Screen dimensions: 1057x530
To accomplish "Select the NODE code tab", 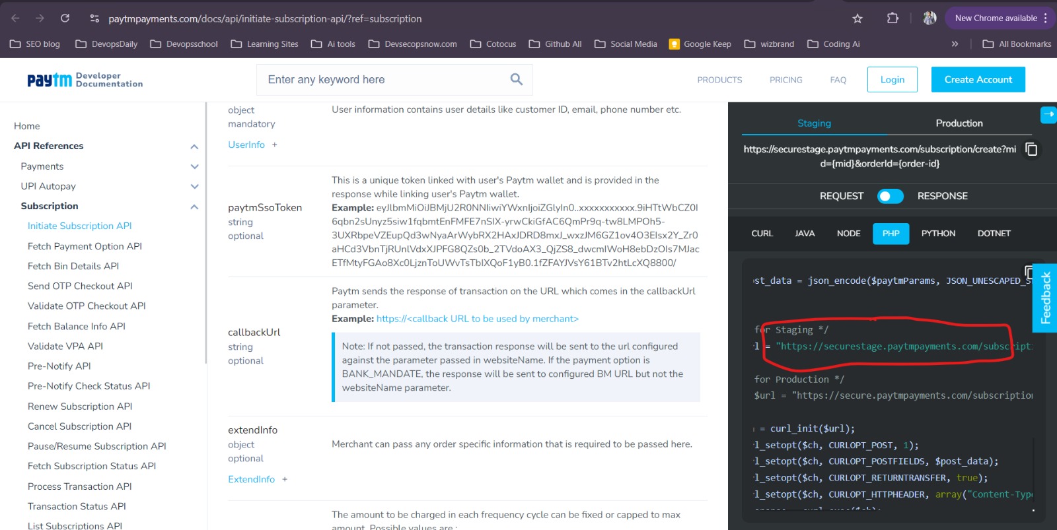I will [848, 234].
